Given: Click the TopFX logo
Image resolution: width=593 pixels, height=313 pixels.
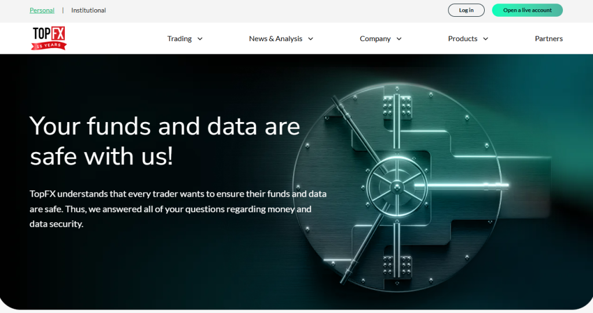Looking at the screenshot, I should (49, 34).
